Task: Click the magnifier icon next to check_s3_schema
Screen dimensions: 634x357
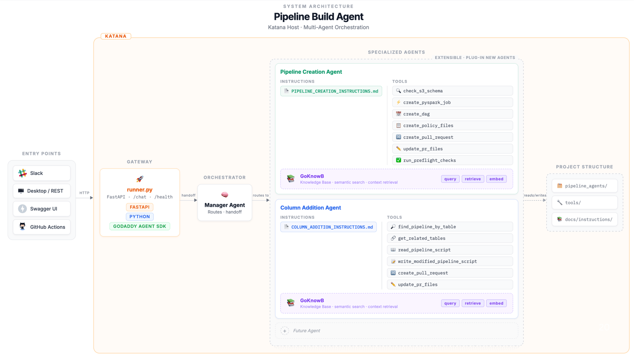Action: point(398,91)
